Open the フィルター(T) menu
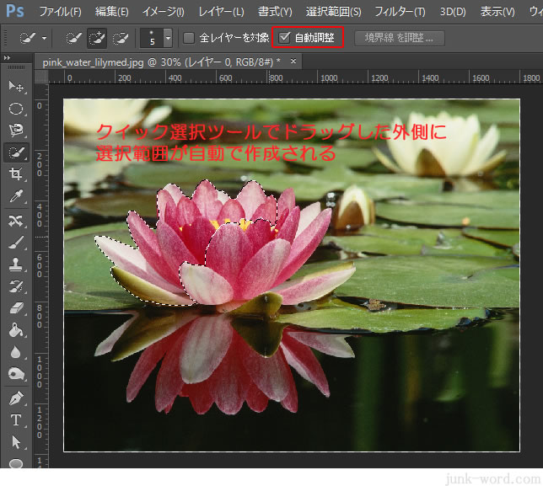 [400, 12]
